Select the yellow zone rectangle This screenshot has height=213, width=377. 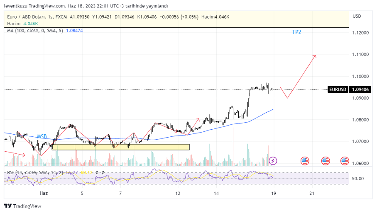[120, 147]
